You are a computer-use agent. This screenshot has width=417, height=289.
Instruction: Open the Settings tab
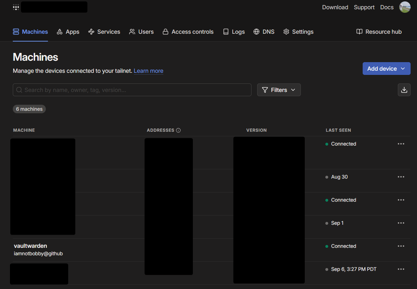pos(298,32)
